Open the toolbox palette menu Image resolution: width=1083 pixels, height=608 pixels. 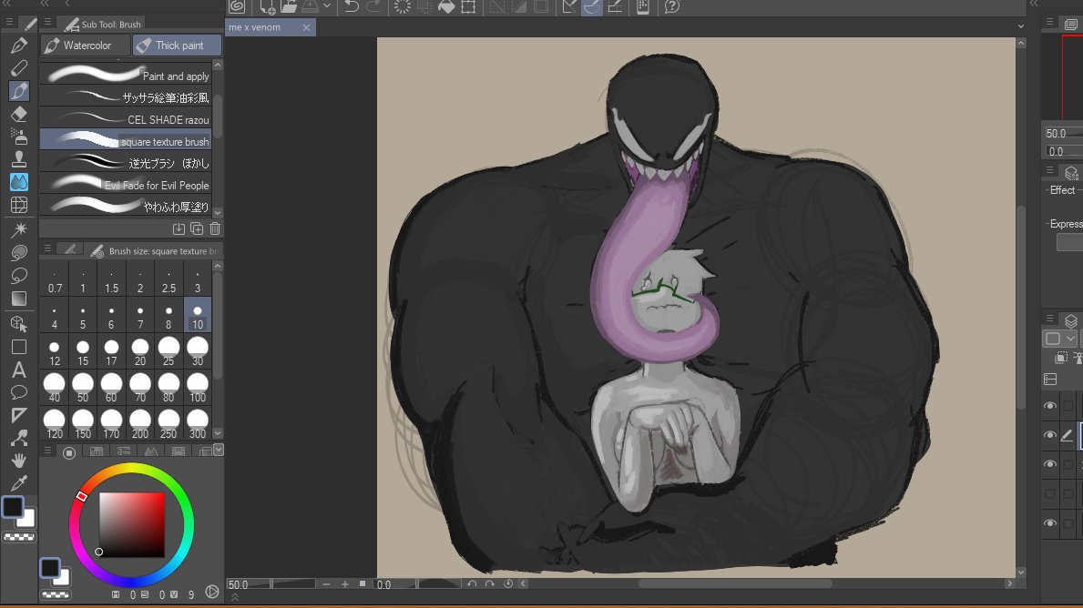coord(9,22)
